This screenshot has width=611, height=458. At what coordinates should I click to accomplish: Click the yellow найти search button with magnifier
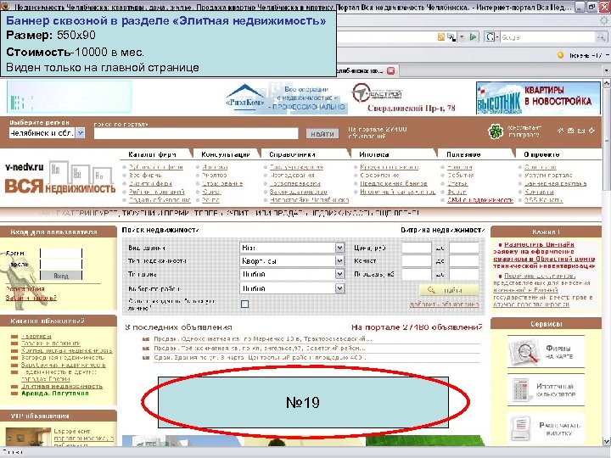point(449,290)
